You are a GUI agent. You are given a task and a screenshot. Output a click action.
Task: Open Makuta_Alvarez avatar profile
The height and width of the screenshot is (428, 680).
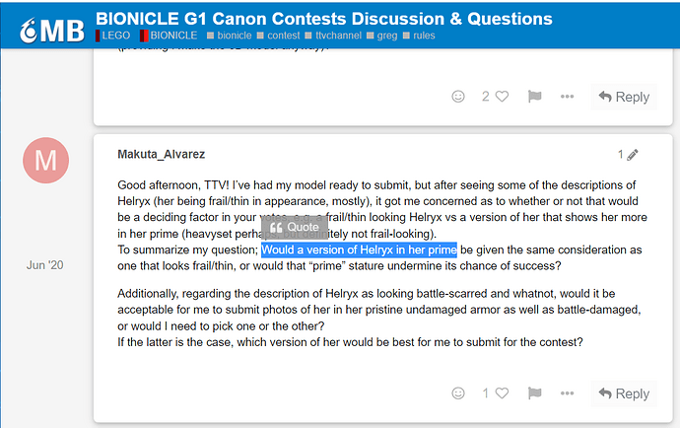pos(45,160)
